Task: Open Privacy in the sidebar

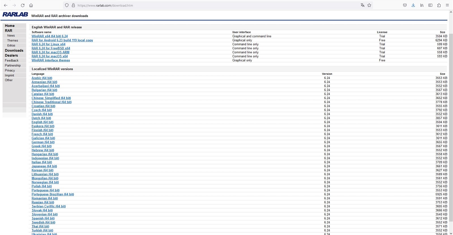Action: [10, 70]
